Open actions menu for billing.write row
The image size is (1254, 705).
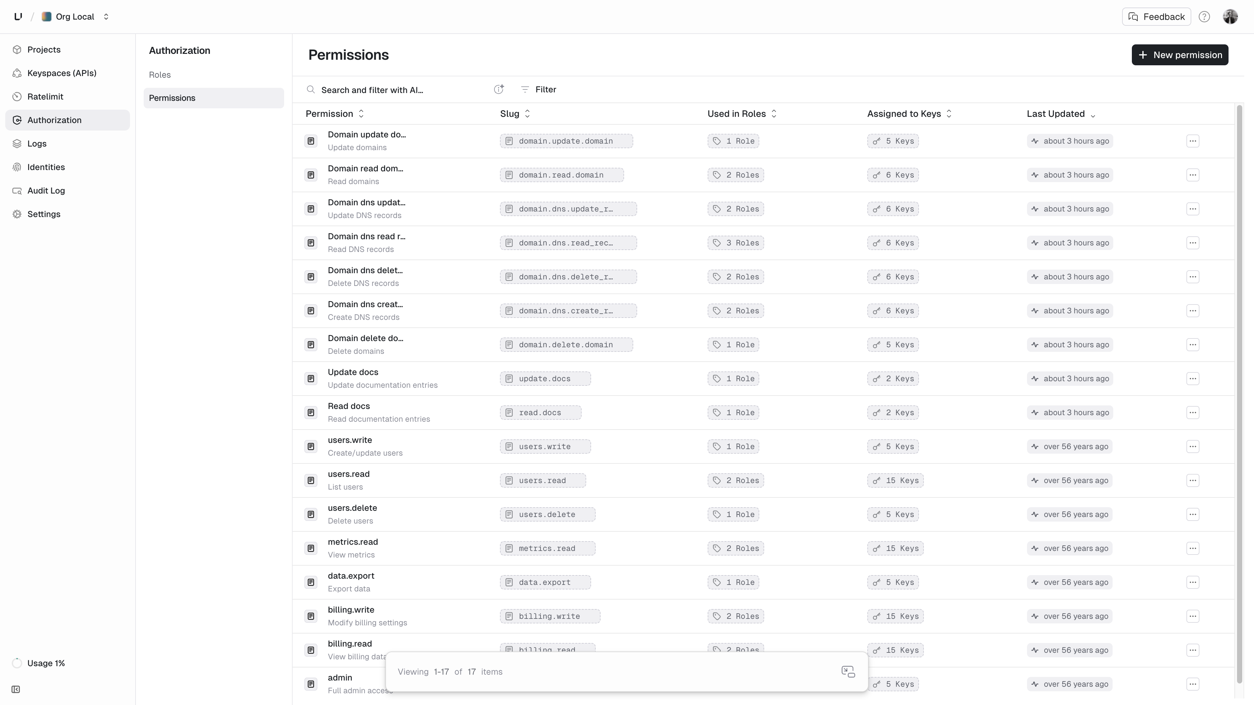point(1193,616)
